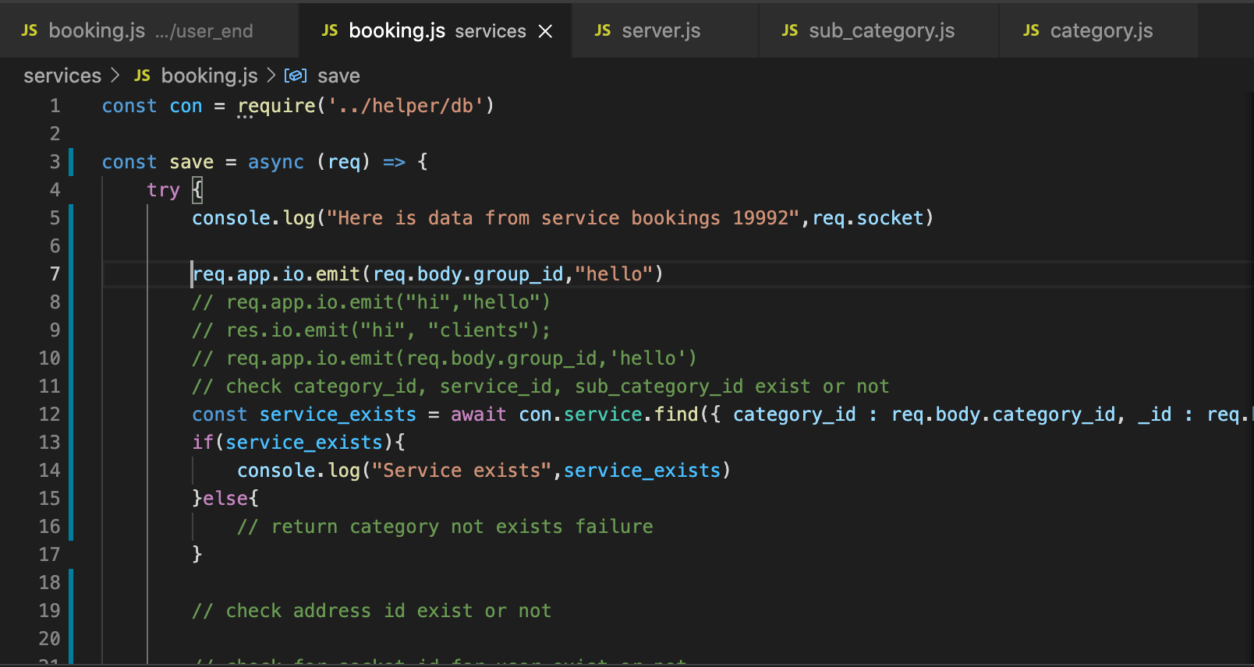Click line number 20 in gutter
1254x667 pixels.
coord(49,639)
